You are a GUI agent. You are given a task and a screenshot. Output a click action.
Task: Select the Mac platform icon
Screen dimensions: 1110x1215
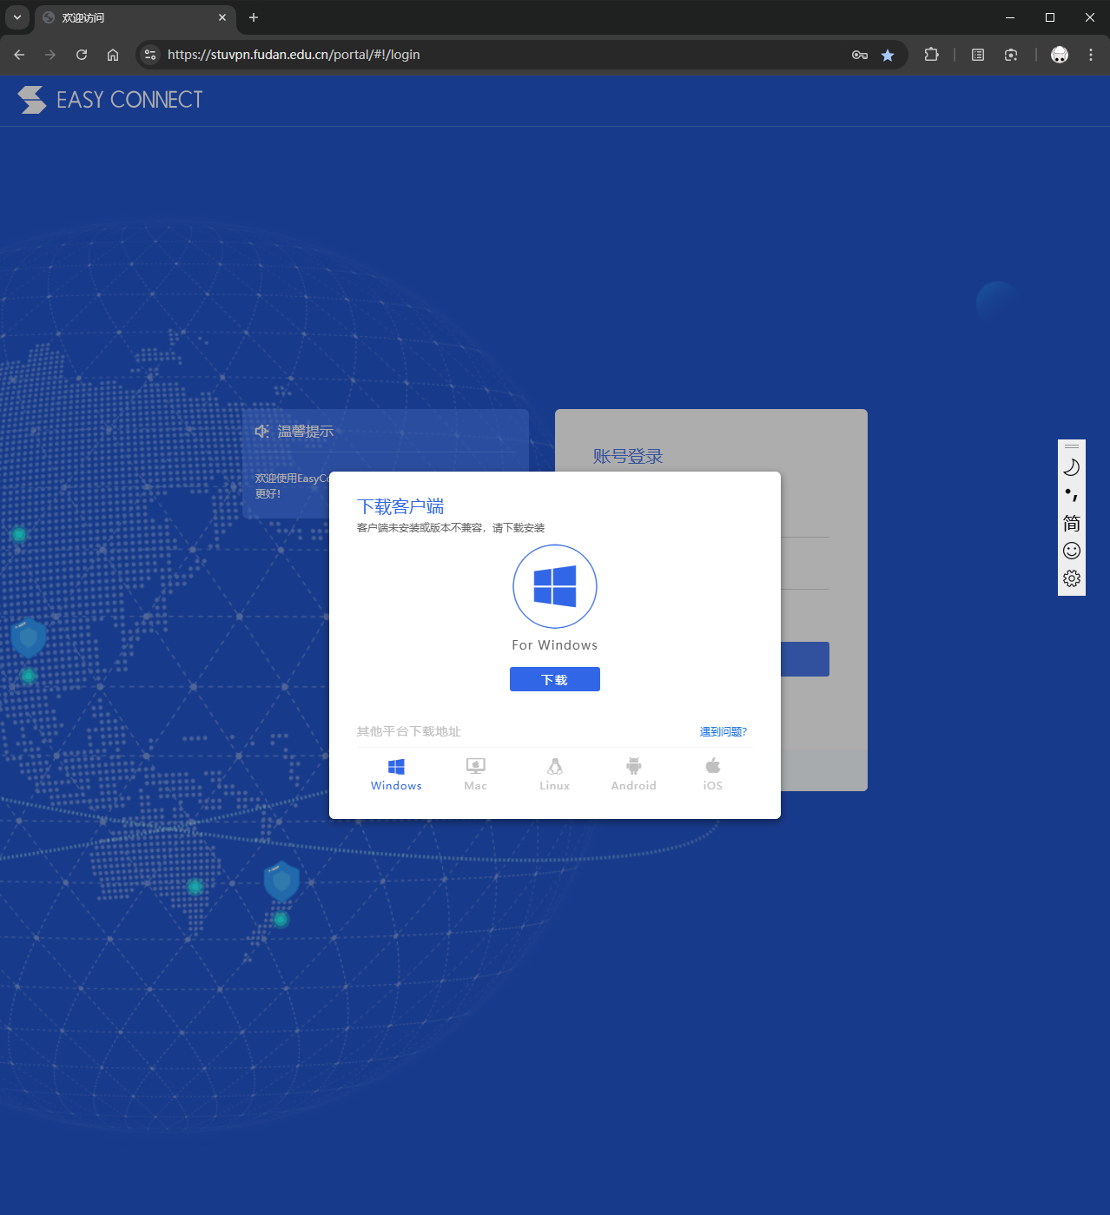(475, 767)
